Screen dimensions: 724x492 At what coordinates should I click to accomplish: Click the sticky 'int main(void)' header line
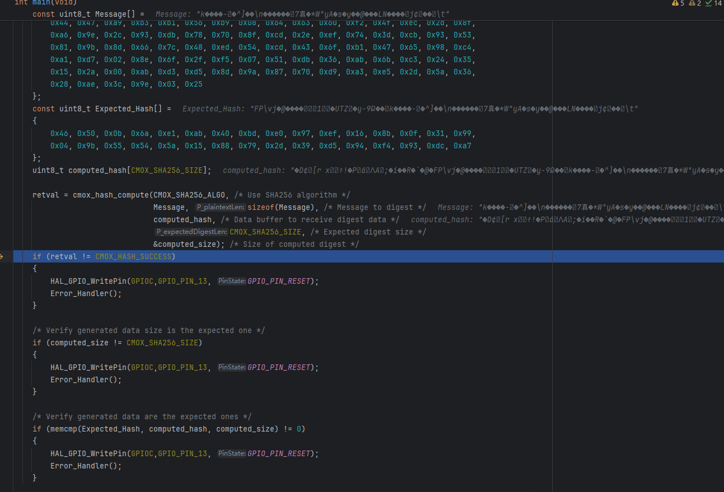(45, 2)
